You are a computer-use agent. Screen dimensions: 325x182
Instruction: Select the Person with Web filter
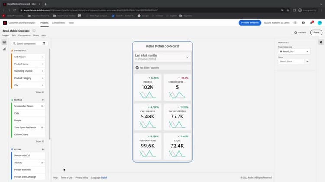pos(28,170)
